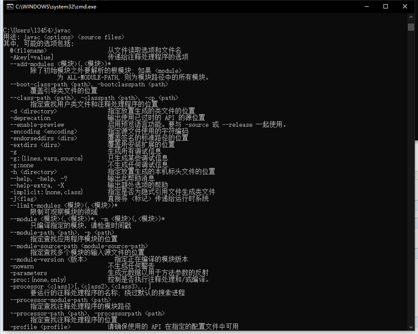Click the -g:none option
The image size is (418, 334).
[22, 166]
